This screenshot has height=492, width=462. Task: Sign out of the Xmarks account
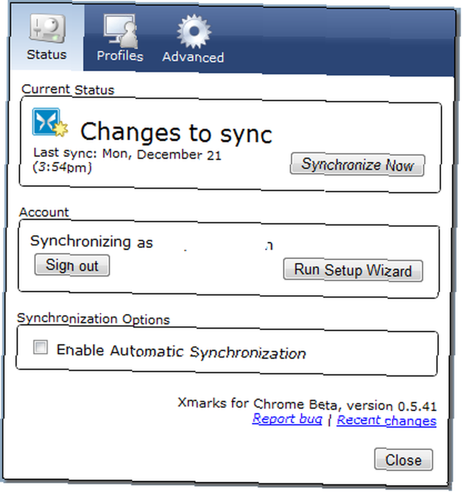click(72, 266)
